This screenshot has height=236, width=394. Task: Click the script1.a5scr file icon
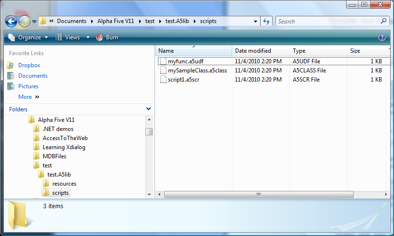coord(163,79)
